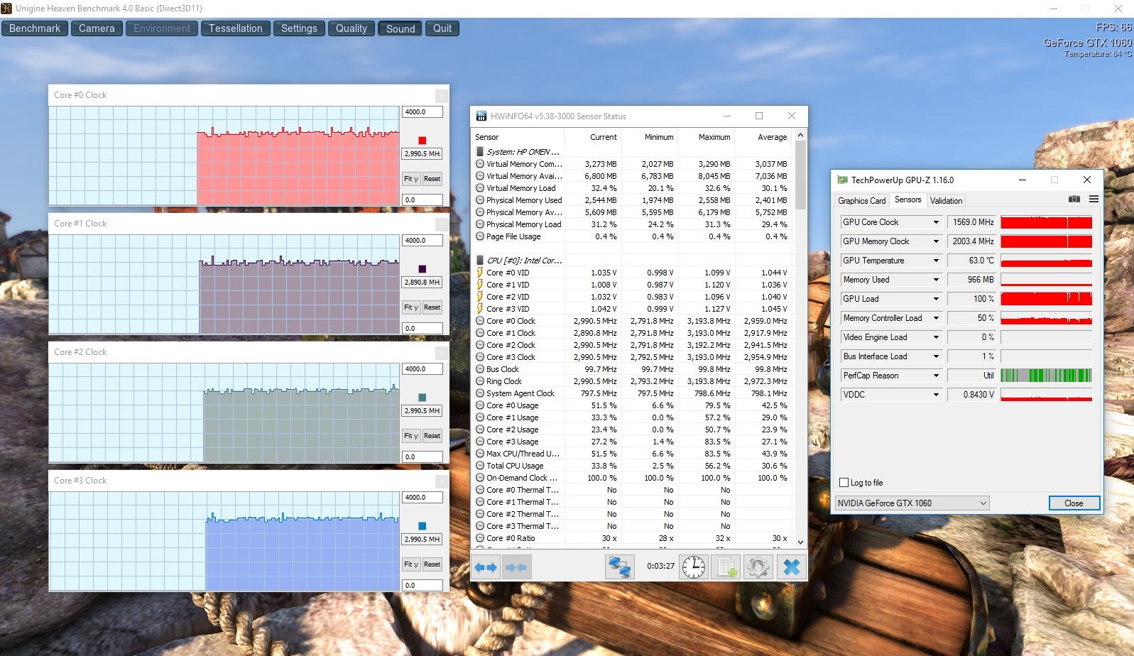Open the GPU Load sensor dropdown

click(936, 299)
